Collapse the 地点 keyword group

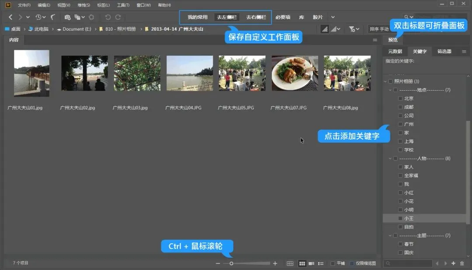coord(390,90)
